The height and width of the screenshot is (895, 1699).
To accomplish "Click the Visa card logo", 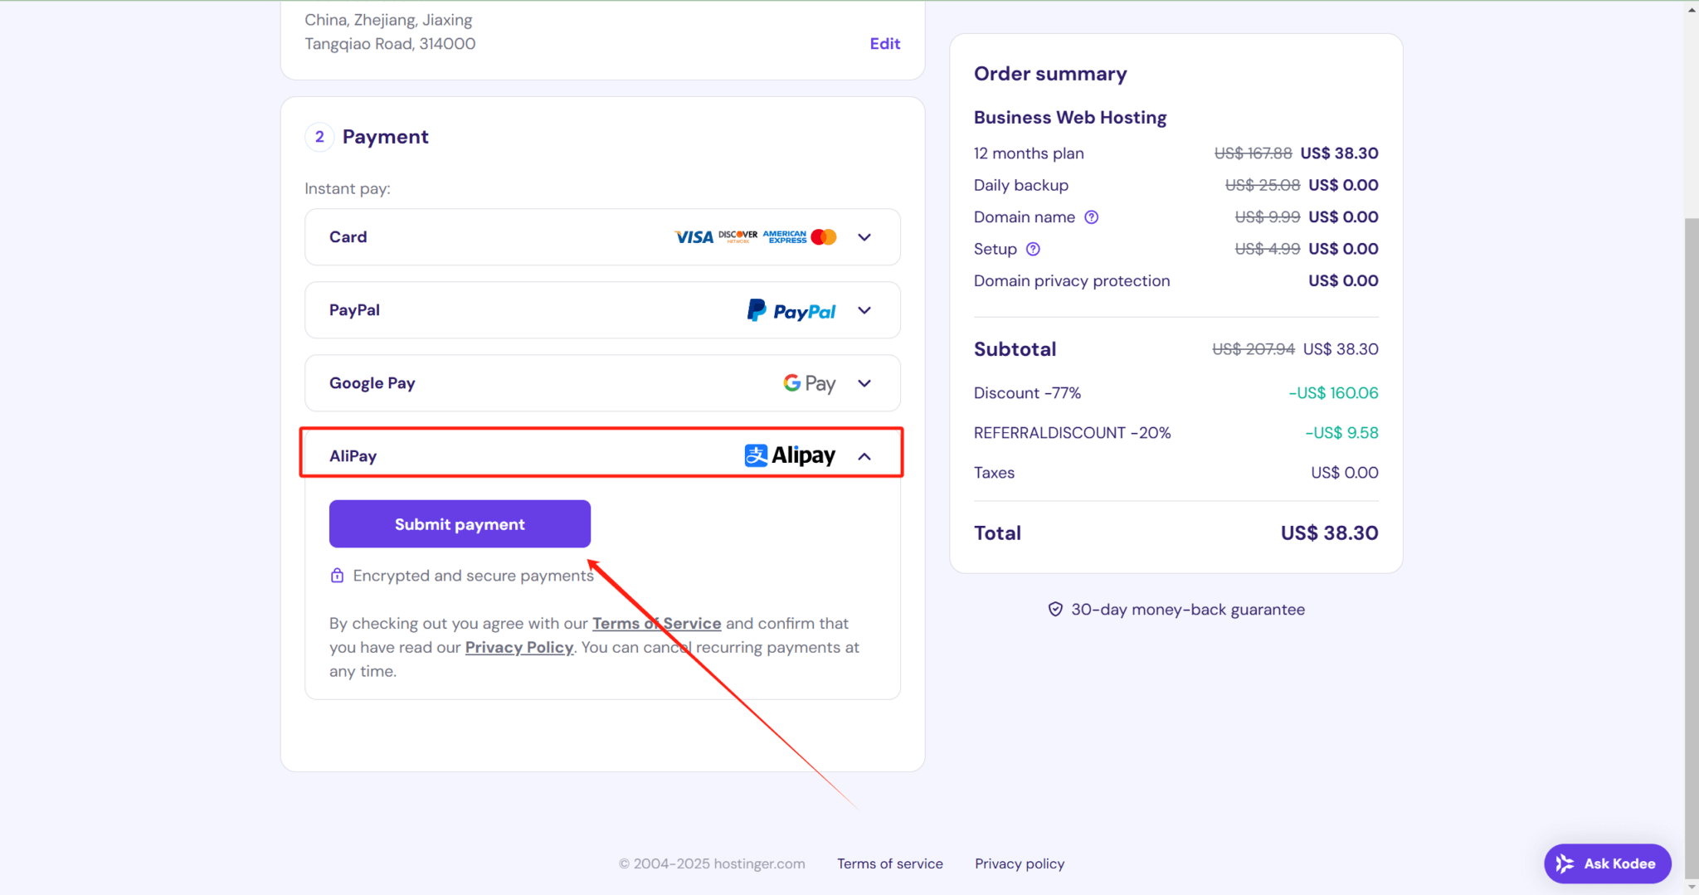I will [x=694, y=237].
